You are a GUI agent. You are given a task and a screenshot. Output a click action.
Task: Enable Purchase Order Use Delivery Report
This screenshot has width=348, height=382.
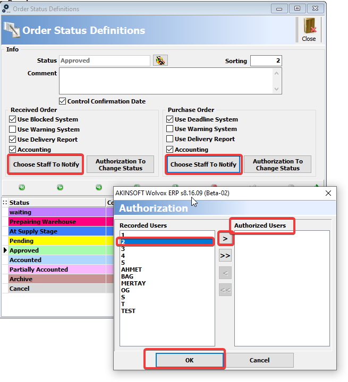click(x=169, y=139)
